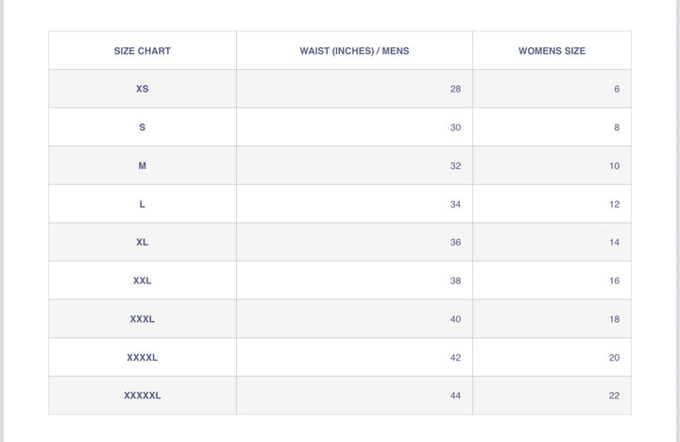Click waist value 40

(455, 319)
